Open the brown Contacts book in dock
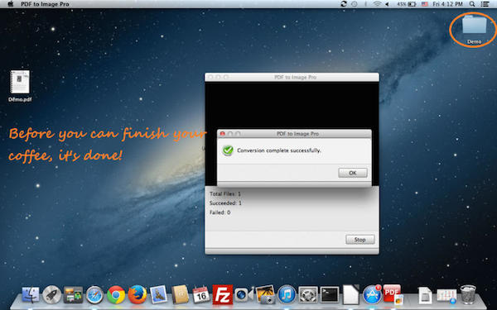This screenshot has height=310, width=497. pyautogui.click(x=180, y=295)
